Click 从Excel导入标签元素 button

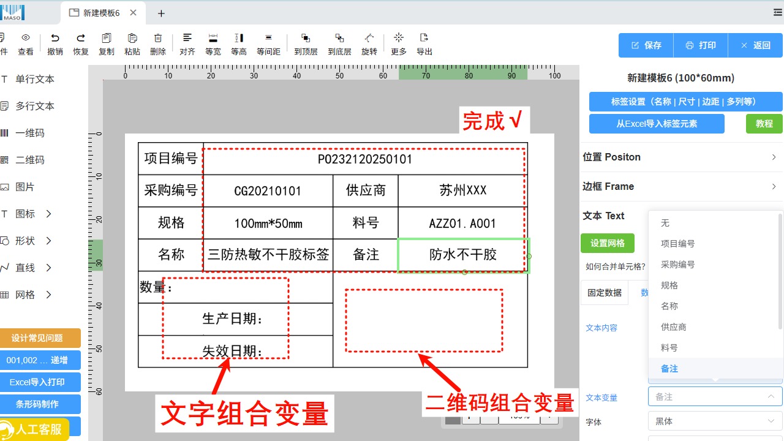pos(657,124)
